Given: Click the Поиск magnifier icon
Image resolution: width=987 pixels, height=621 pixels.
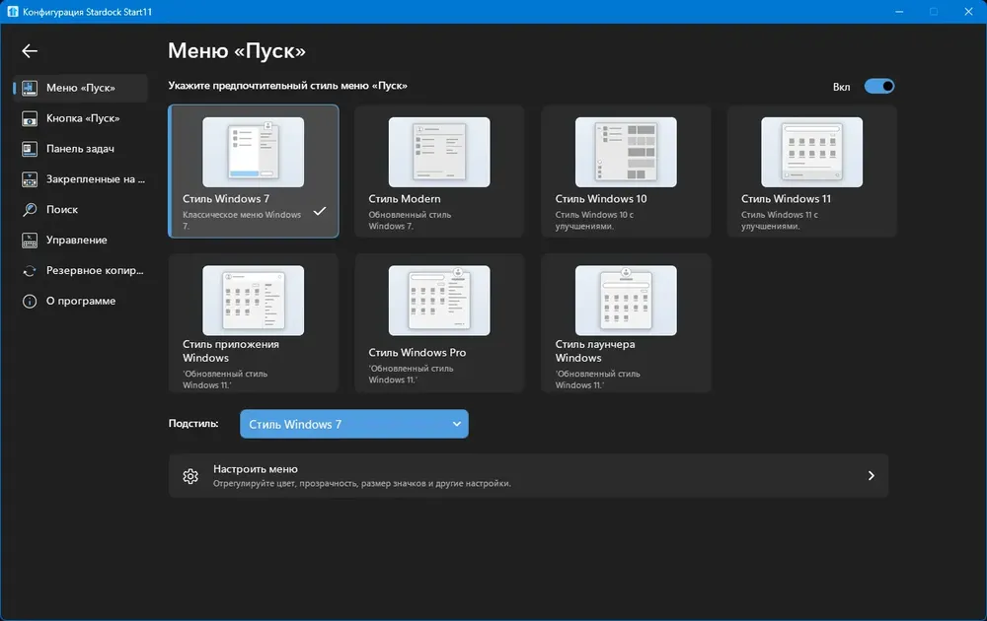Looking at the screenshot, I should coord(30,210).
